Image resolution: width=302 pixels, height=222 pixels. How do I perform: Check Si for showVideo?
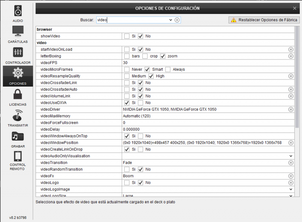tap(127, 36)
